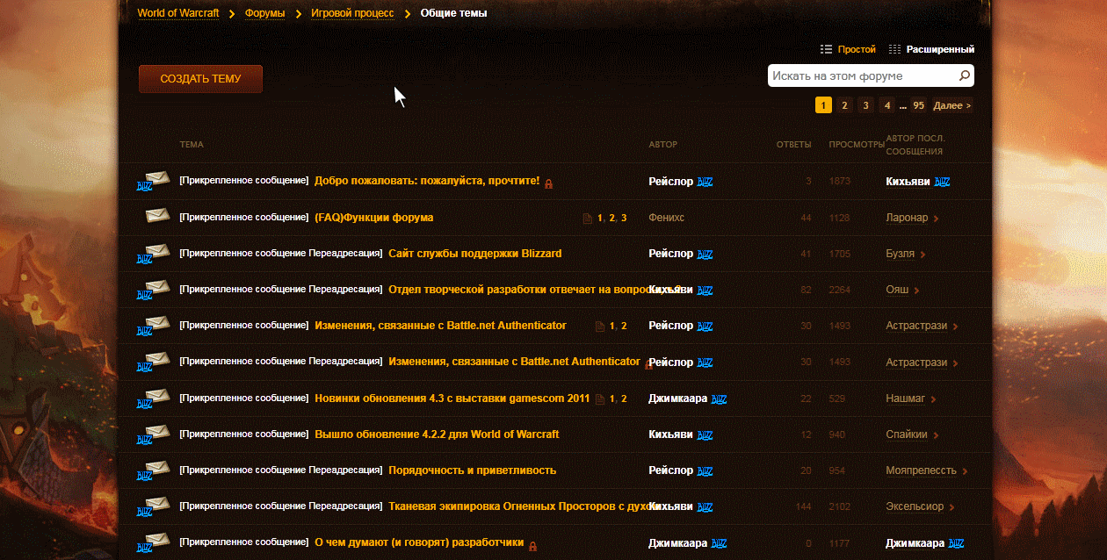Click last-post arrow next to Ларонар
Image resolution: width=1107 pixels, height=560 pixels.
(937, 219)
